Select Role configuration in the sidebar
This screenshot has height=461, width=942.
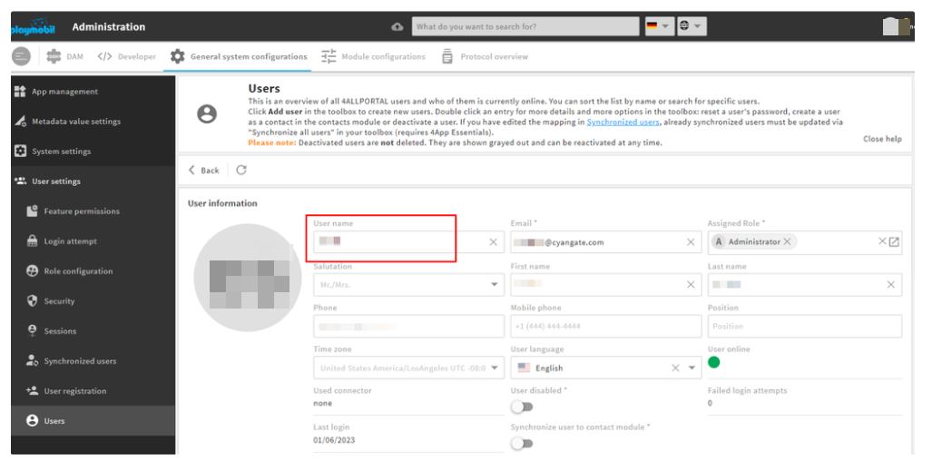point(78,271)
